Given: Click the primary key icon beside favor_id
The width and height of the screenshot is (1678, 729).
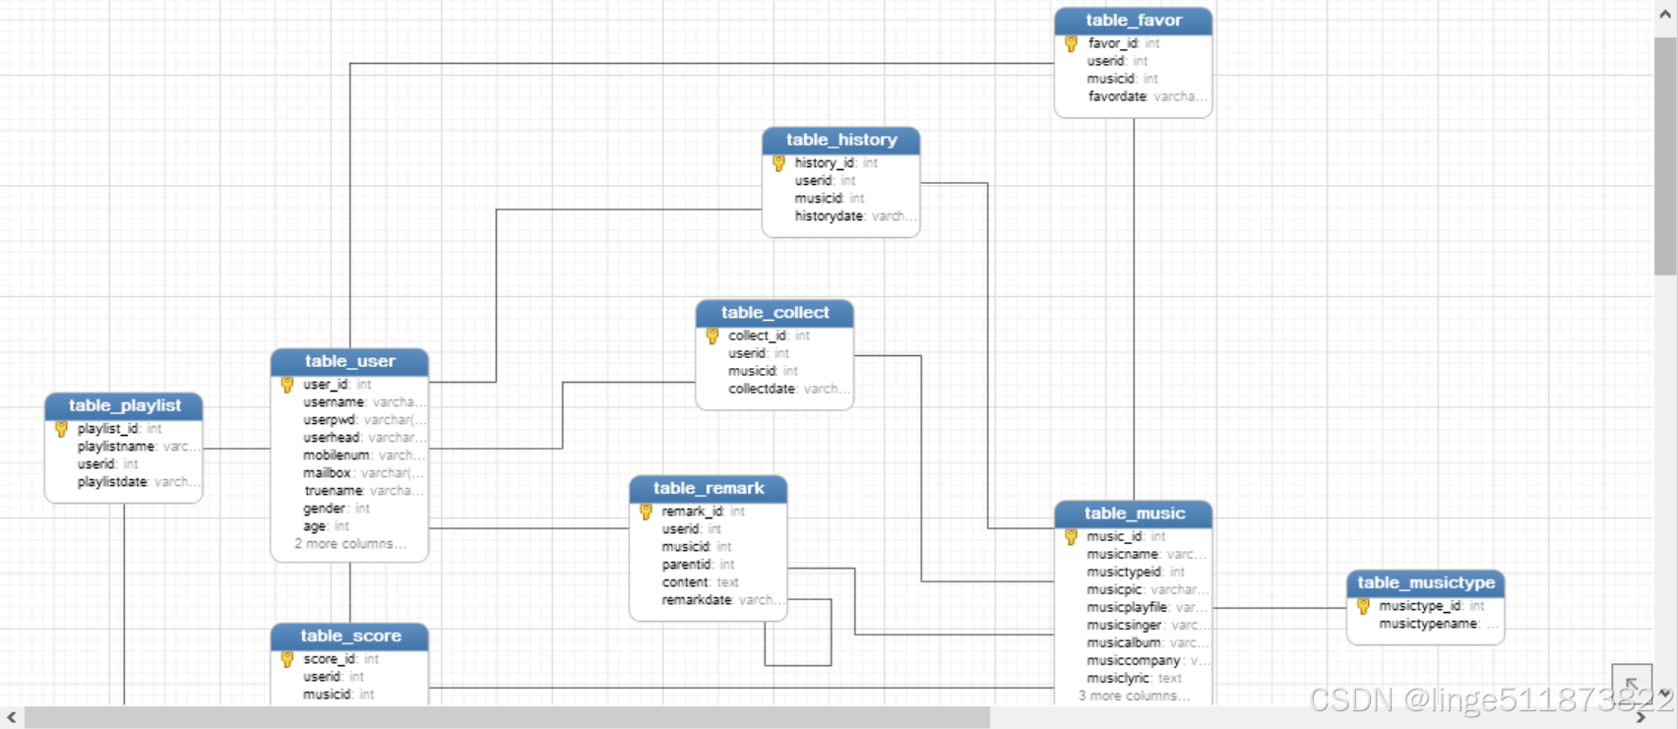Looking at the screenshot, I should point(1071,43).
